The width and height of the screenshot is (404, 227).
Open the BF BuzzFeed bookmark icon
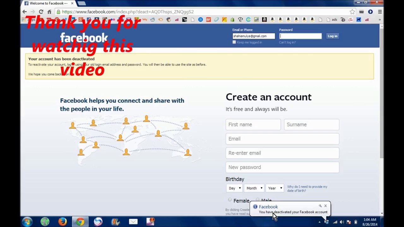[208, 20]
